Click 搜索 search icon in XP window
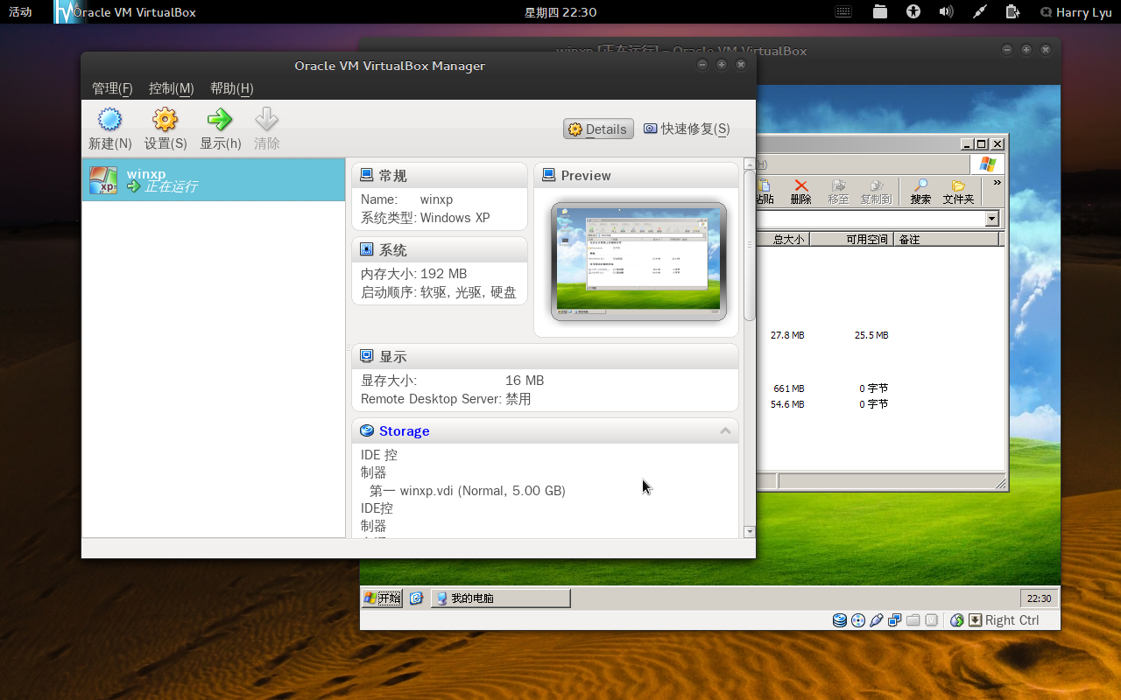The height and width of the screenshot is (700, 1121). click(920, 192)
